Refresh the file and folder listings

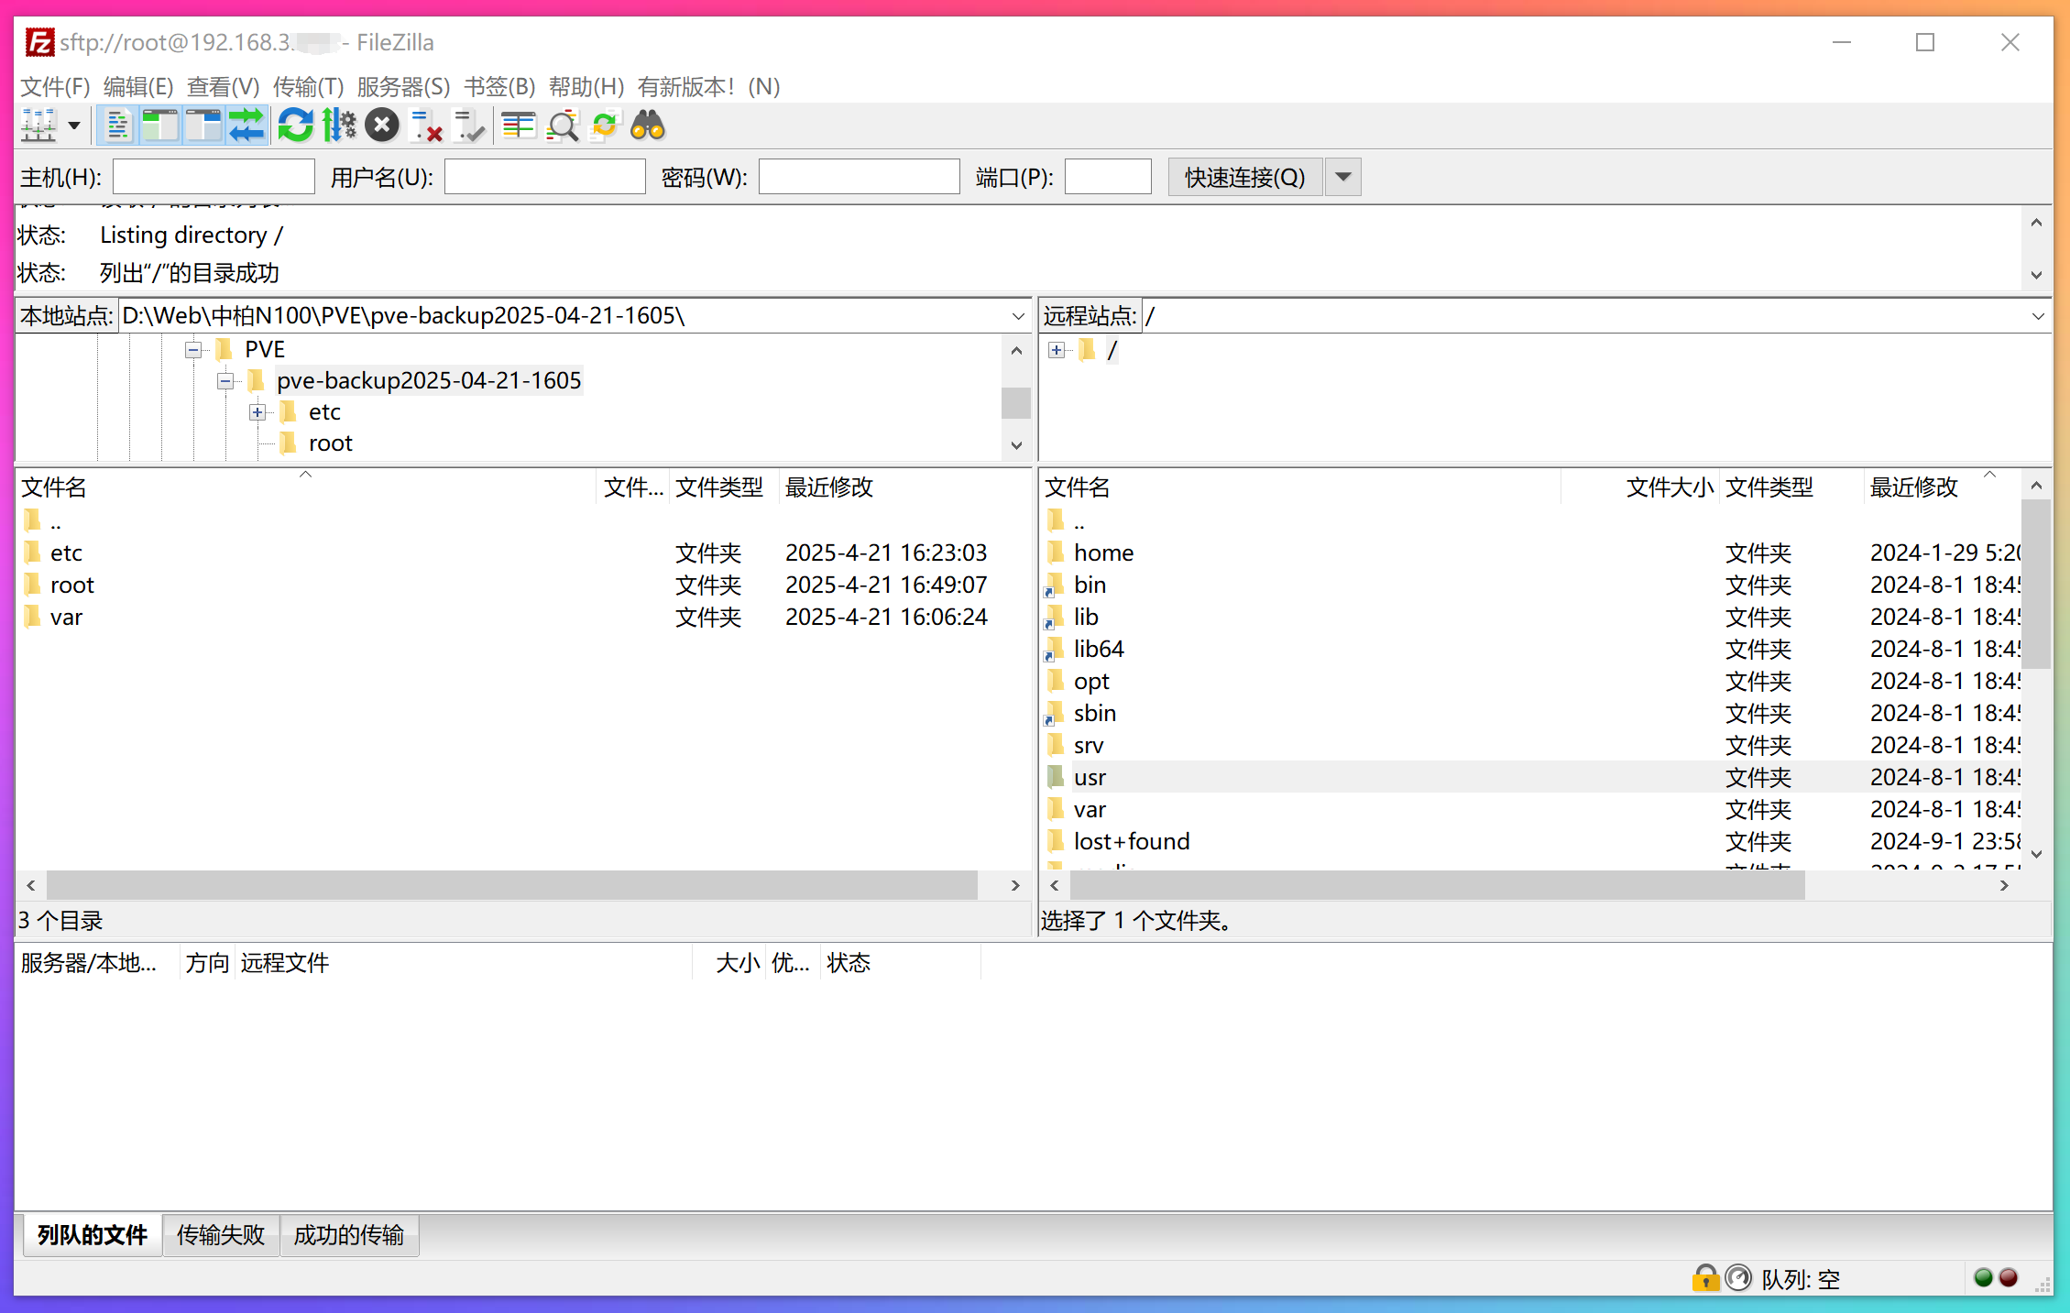pyautogui.click(x=295, y=126)
